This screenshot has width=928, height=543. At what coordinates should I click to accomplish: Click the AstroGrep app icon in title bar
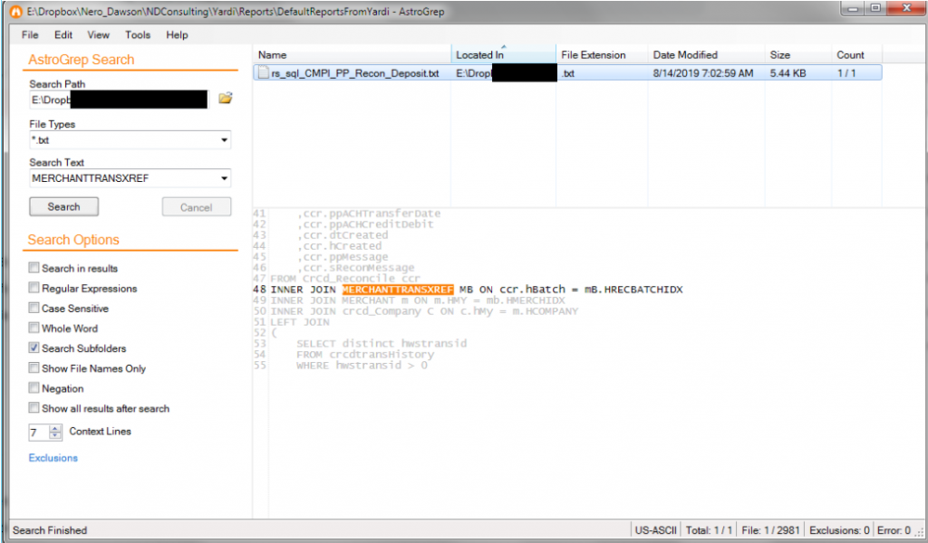click(15, 11)
